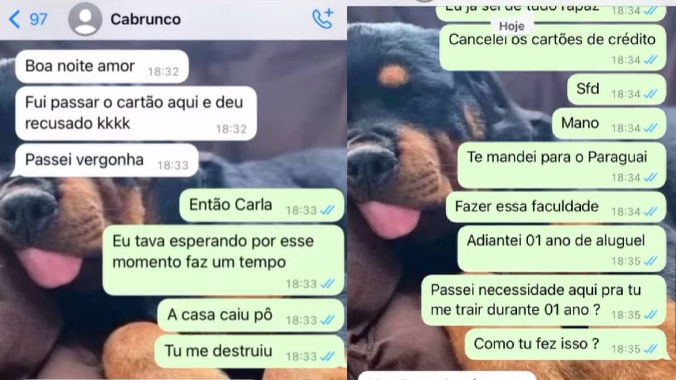Tap the 'Passei vergonha' message bubble

106,160
